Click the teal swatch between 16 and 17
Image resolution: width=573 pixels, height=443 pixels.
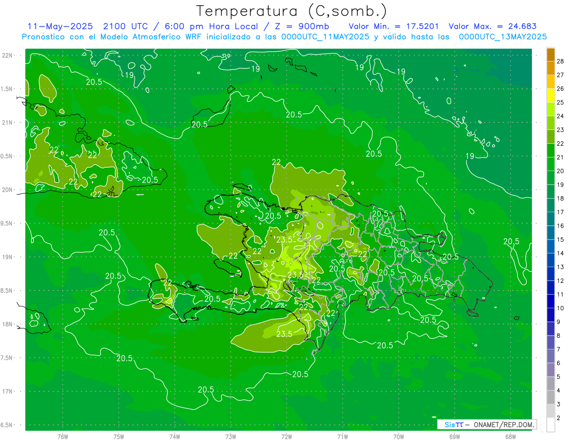(x=551, y=219)
